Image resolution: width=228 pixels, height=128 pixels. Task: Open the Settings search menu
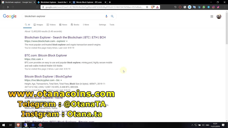pyautogui.click(x=102, y=25)
